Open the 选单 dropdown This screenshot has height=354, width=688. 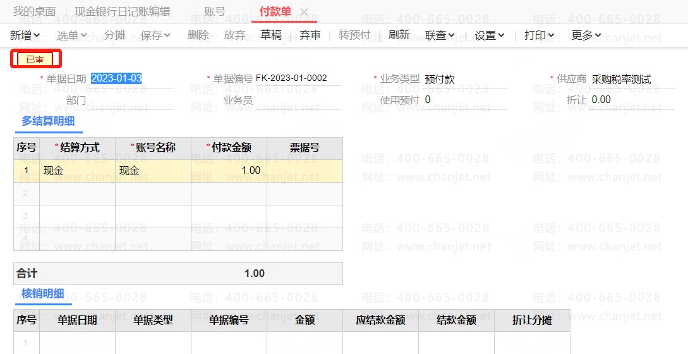pos(72,35)
